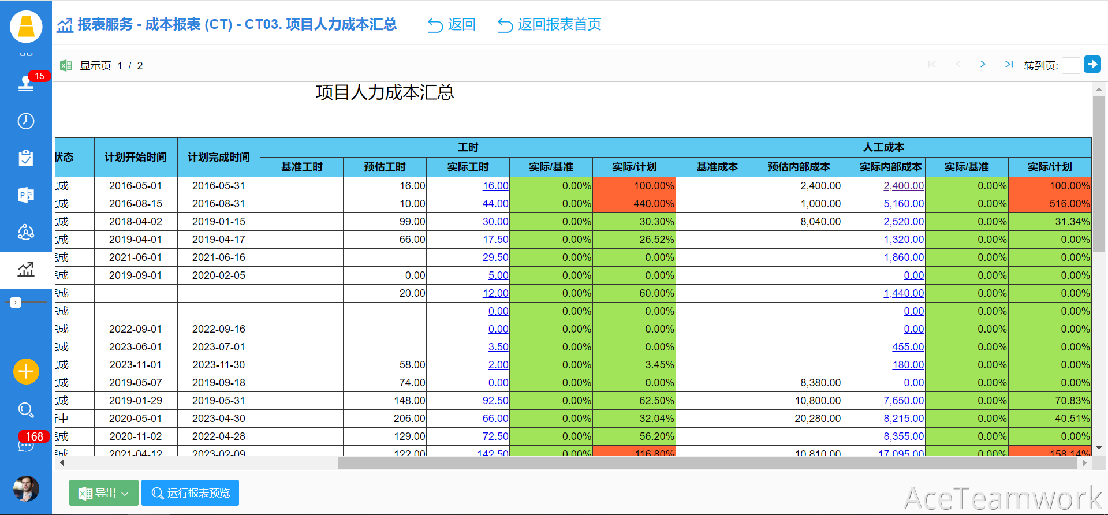Click 返回 to go back

452,25
